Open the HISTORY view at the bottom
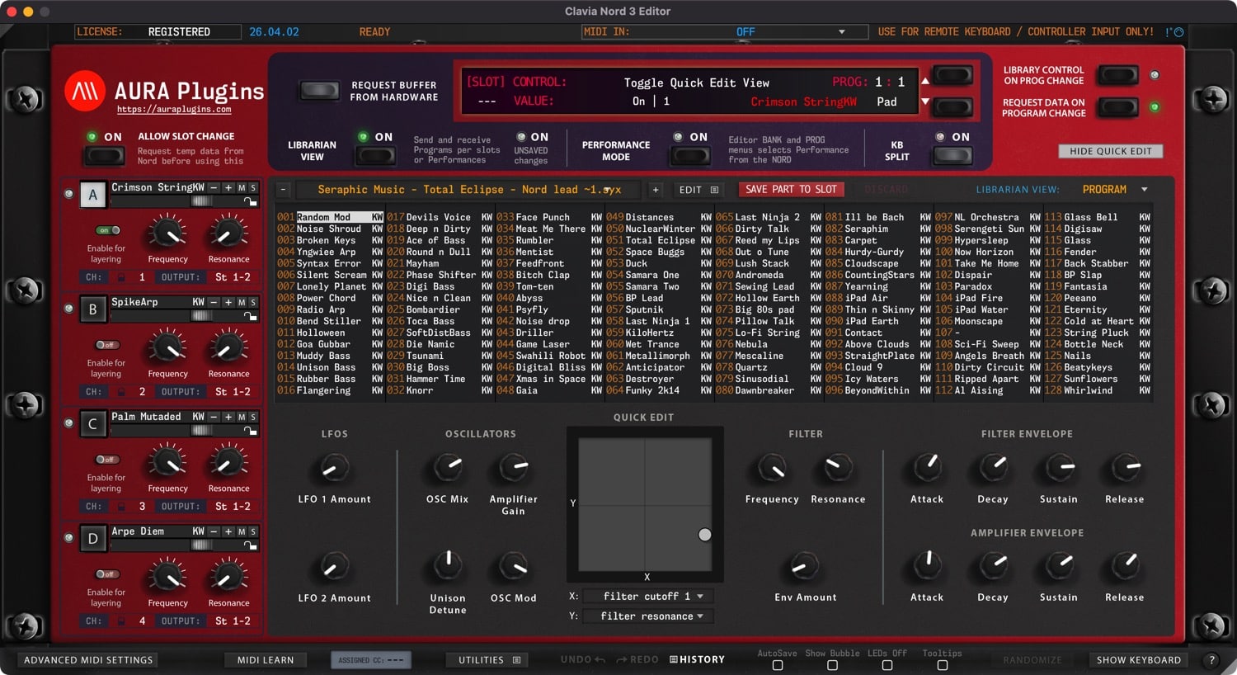1237x675 pixels. click(697, 659)
